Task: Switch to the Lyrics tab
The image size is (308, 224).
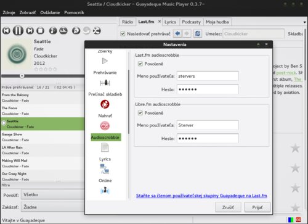Action: pyautogui.click(x=170, y=22)
